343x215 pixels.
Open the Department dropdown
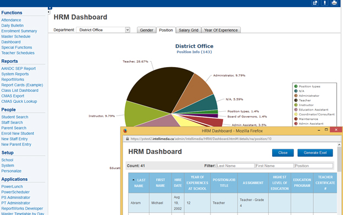[103, 30]
